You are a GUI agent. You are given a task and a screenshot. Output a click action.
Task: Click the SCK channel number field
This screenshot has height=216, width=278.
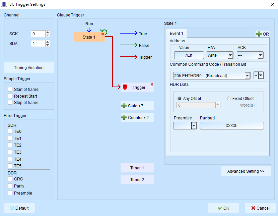tap(38, 34)
